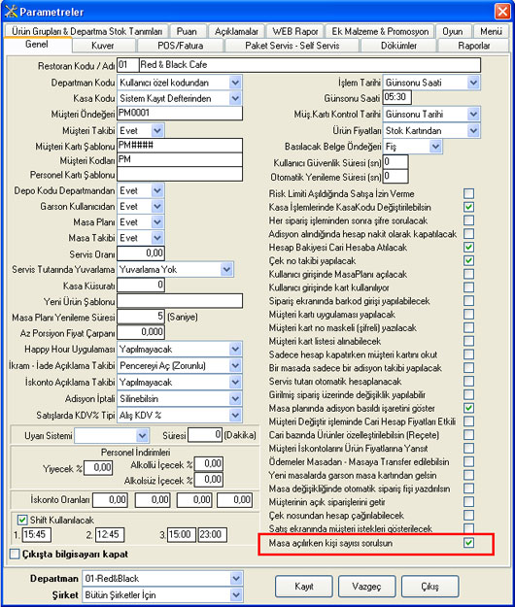The image size is (515, 607).
Task: Open the Adisyon İptali dropdown
Action: (x=235, y=399)
